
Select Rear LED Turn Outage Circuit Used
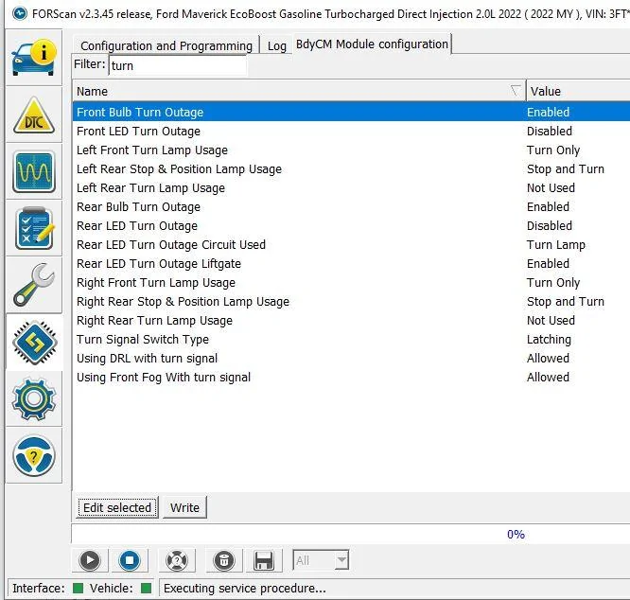351,244
